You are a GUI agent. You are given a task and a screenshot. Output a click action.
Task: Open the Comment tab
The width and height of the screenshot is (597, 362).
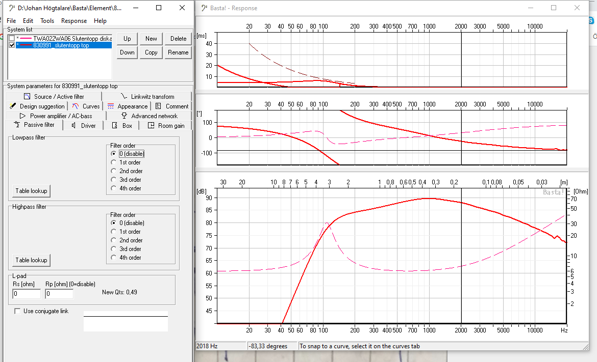coord(172,106)
